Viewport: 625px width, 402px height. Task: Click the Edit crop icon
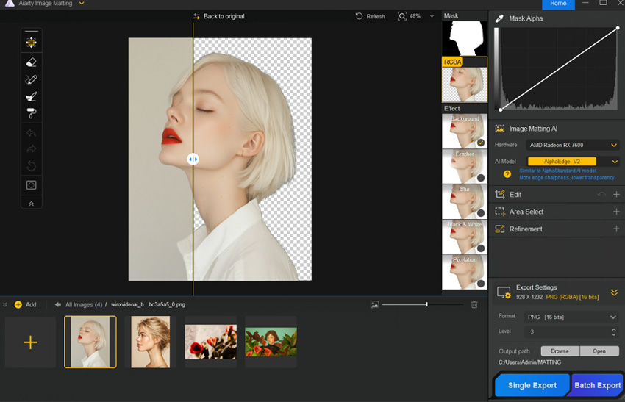tap(499, 195)
